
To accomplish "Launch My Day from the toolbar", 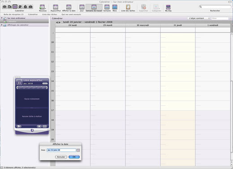I will [x=168, y=7].
